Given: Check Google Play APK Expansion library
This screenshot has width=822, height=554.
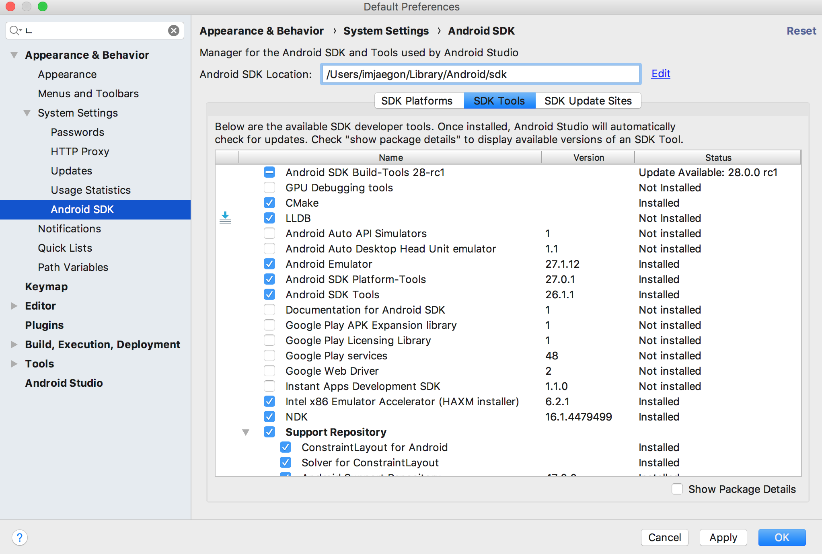Looking at the screenshot, I should pos(269,325).
